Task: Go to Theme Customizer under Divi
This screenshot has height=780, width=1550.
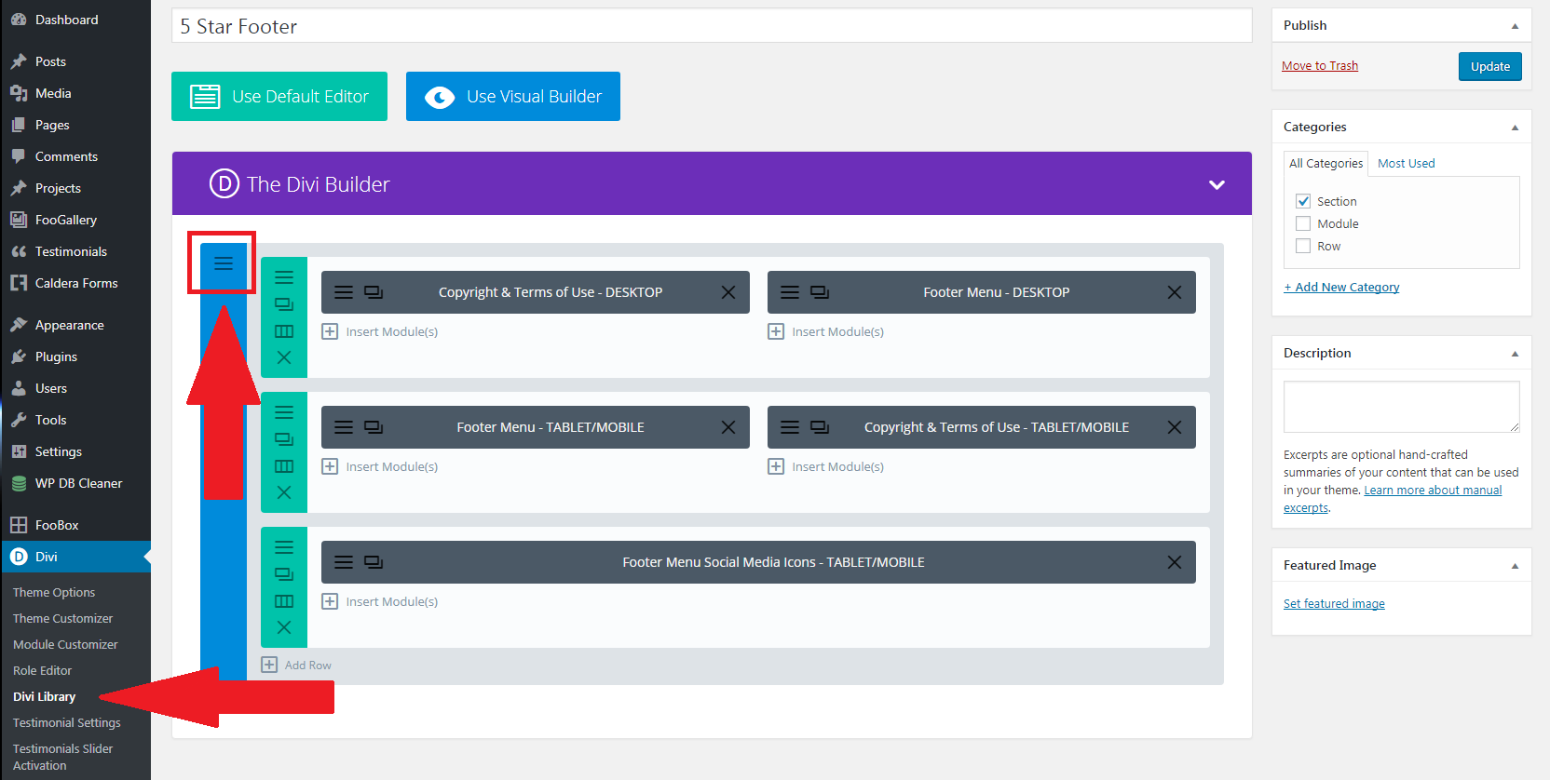Action: pos(62,618)
